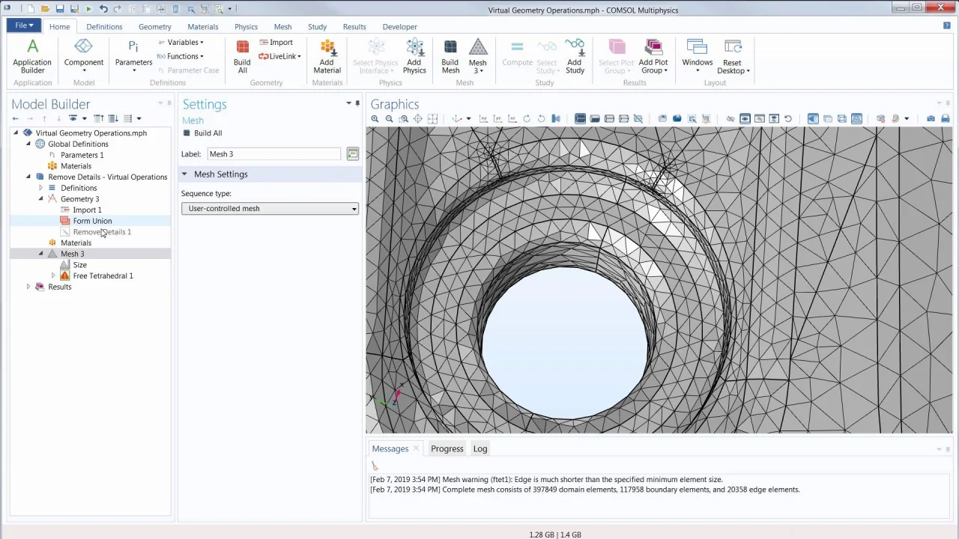Open the Progress tab

point(447,448)
